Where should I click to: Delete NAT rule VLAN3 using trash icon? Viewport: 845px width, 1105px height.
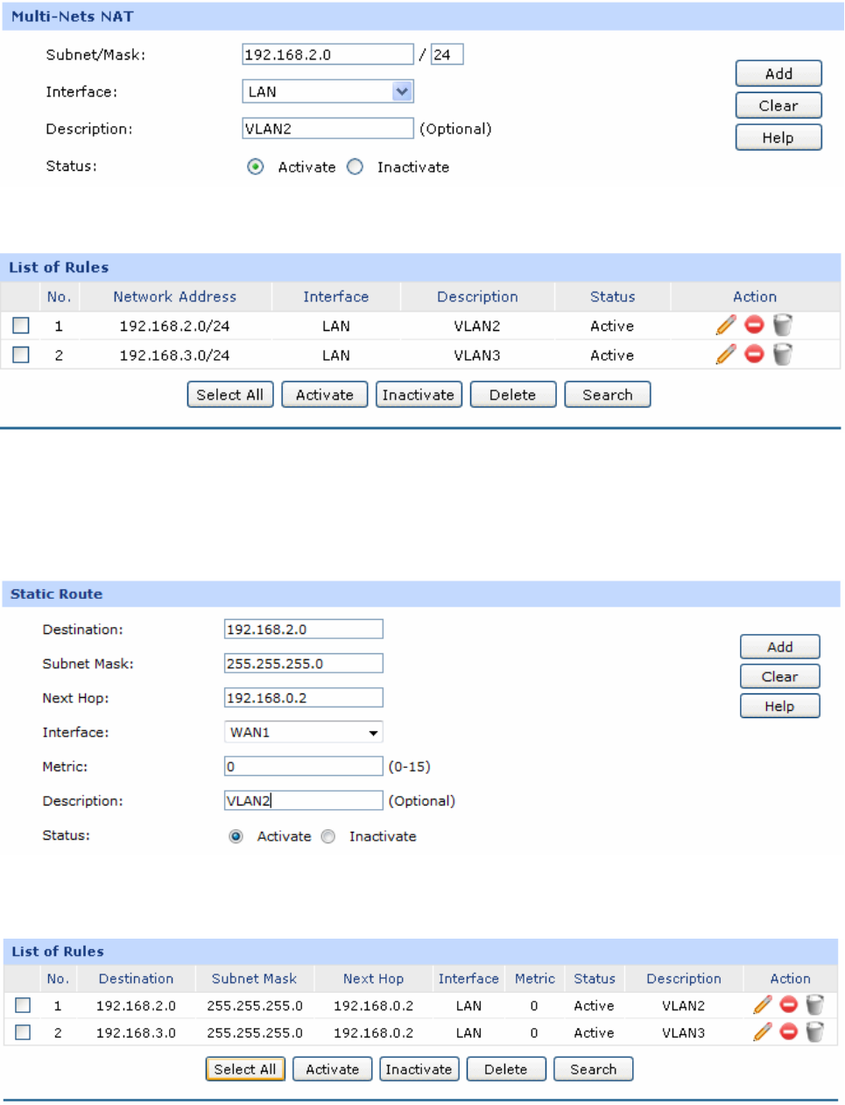tap(783, 355)
